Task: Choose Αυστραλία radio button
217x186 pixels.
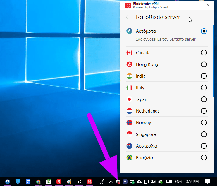Action: click(204, 146)
